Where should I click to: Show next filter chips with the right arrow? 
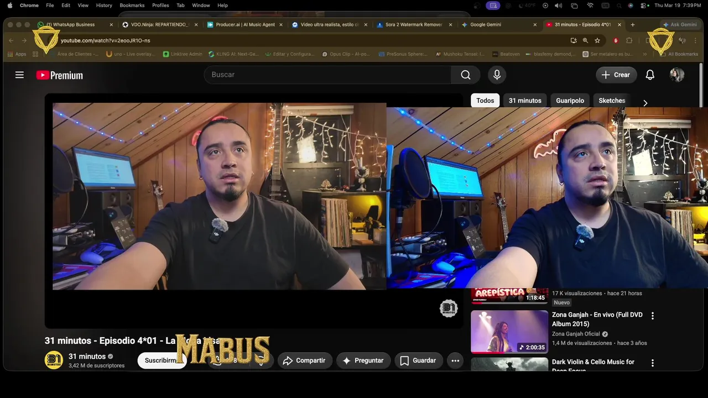point(645,103)
